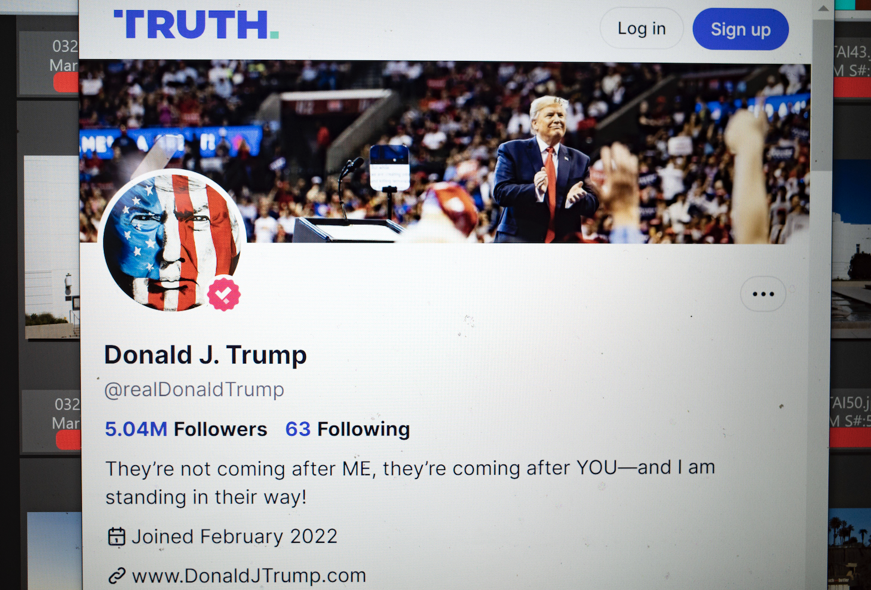Open the three-dot more options menu

click(763, 294)
